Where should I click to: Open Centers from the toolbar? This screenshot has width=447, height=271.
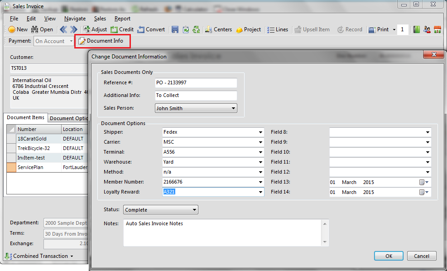(218, 29)
